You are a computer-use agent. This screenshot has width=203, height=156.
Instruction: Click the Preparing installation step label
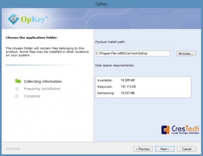pos(42,89)
